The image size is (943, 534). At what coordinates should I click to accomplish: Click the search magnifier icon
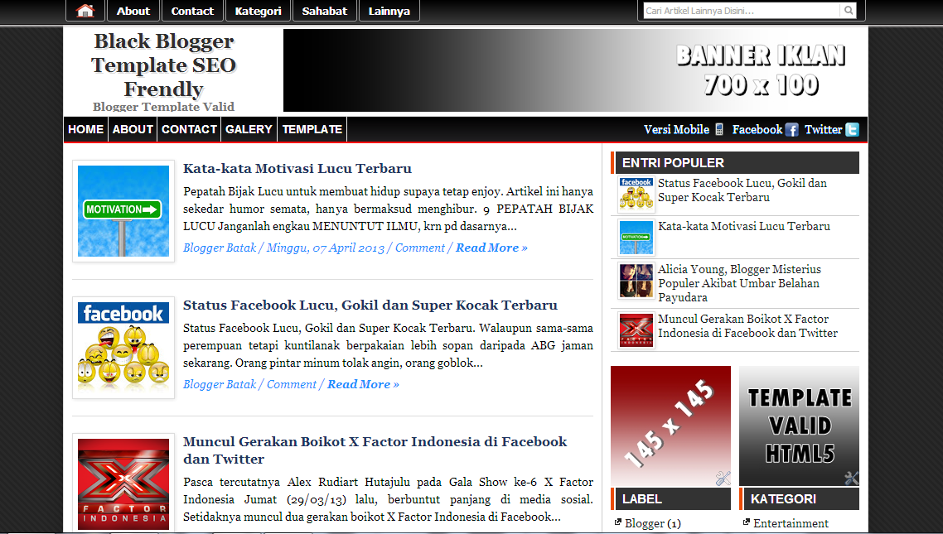848,10
